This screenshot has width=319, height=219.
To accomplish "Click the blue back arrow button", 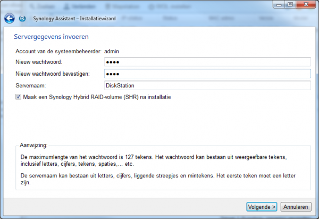I will [x=9, y=18].
